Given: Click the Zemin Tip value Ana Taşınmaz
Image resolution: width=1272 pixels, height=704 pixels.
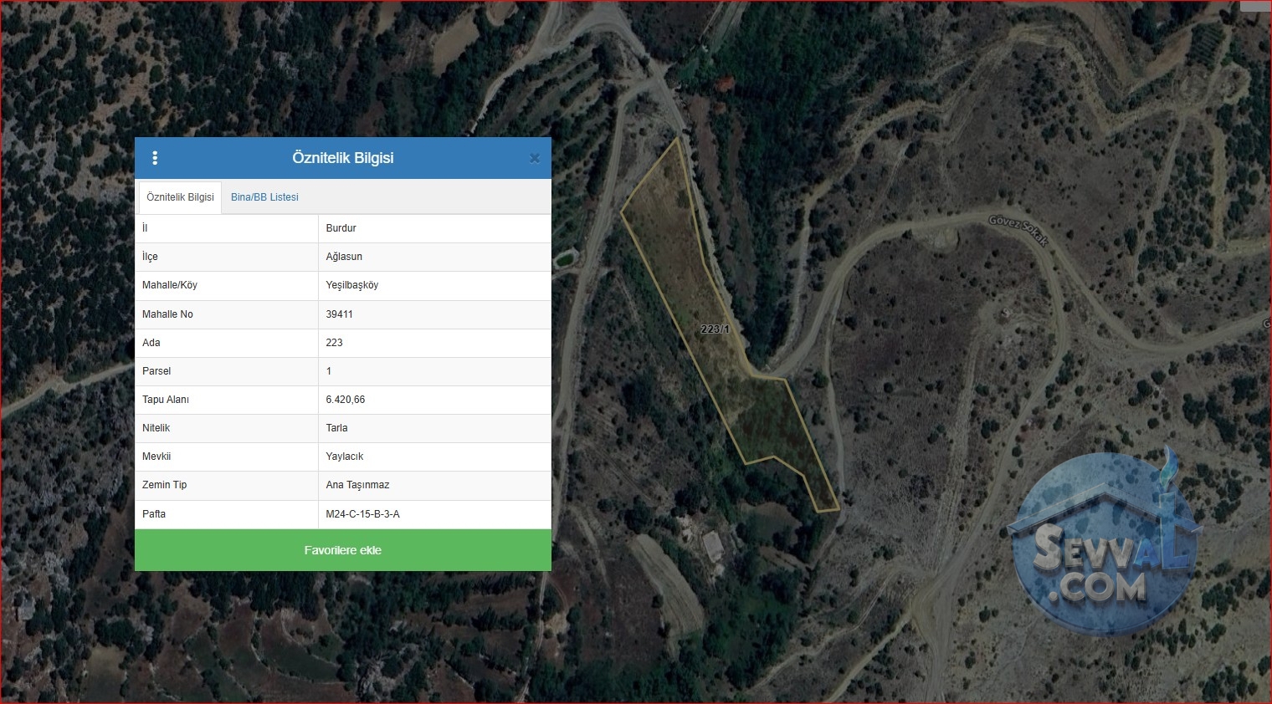Looking at the screenshot, I should coord(357,485).
